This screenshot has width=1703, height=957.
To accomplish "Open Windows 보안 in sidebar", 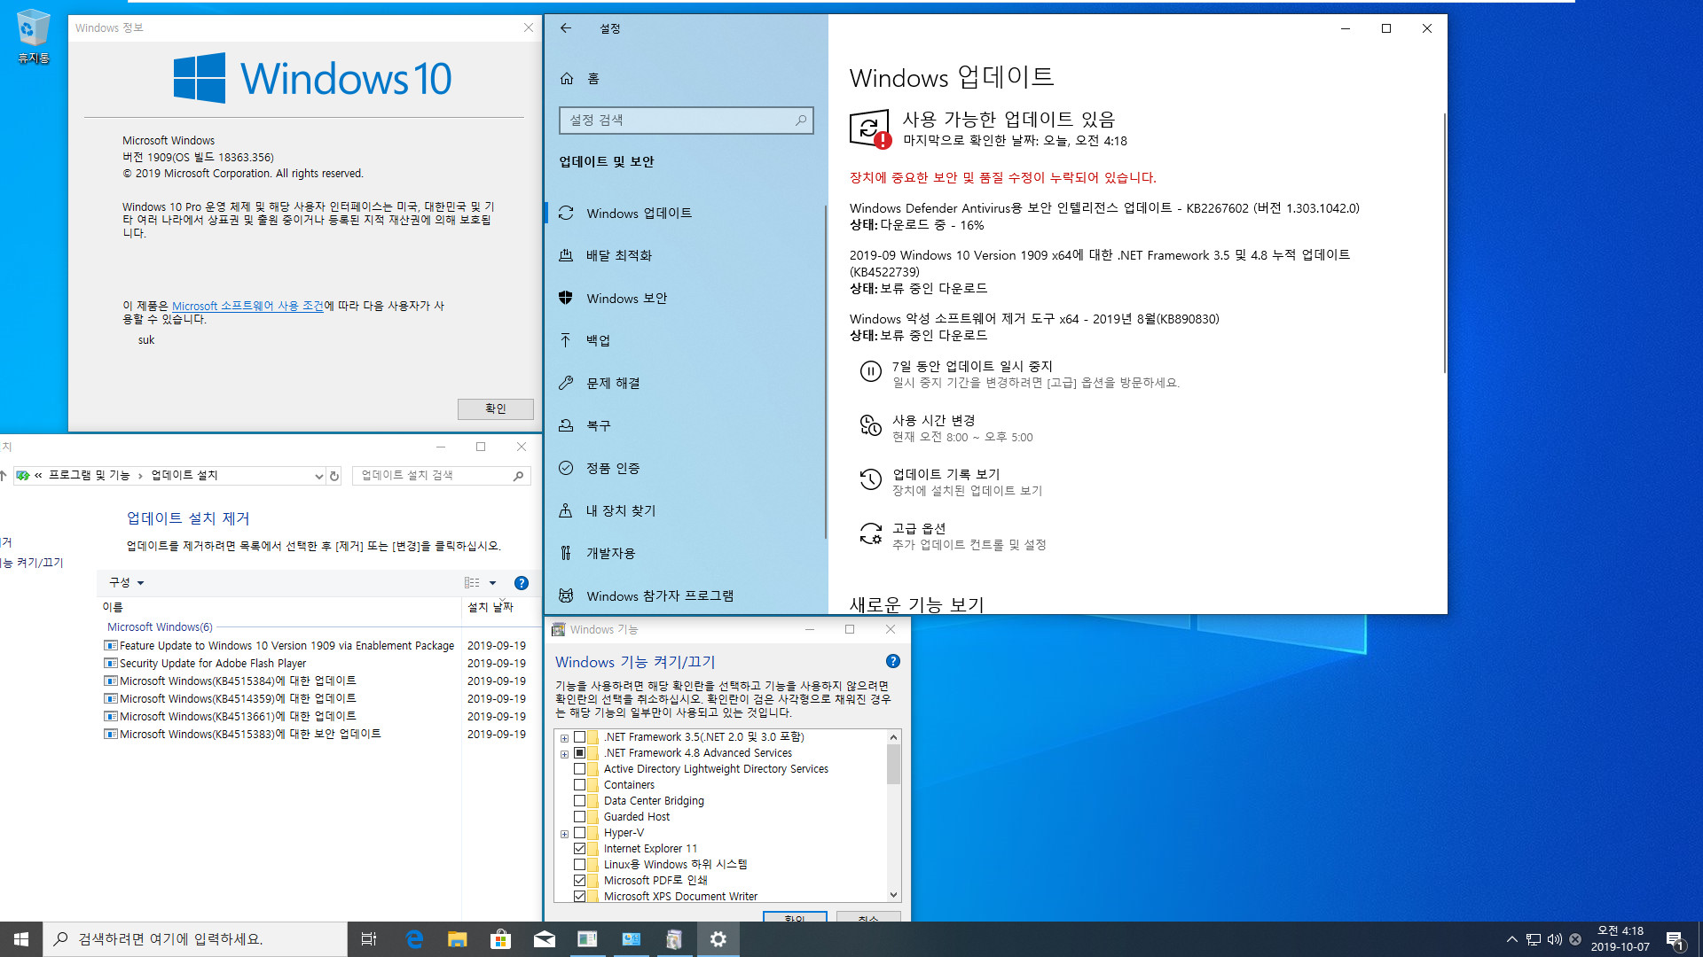I will pos(687,299).
